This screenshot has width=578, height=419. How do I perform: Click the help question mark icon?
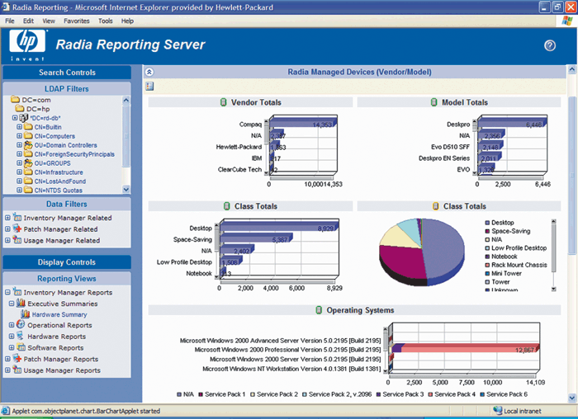click(550, 45)
